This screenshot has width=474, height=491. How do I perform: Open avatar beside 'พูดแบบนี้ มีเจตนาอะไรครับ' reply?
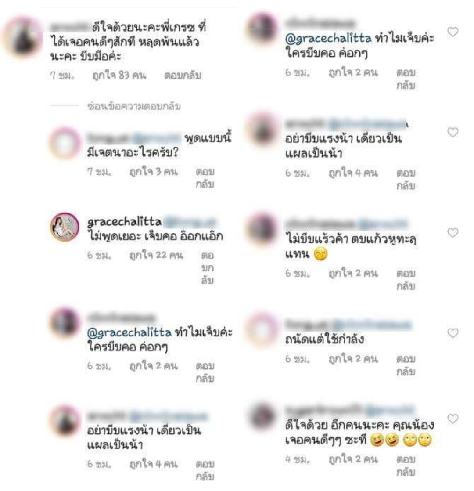pos(65,142)
